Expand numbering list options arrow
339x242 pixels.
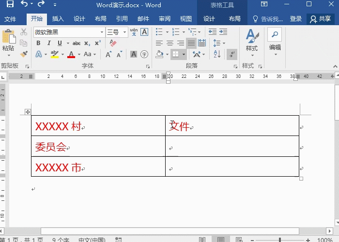184,32
